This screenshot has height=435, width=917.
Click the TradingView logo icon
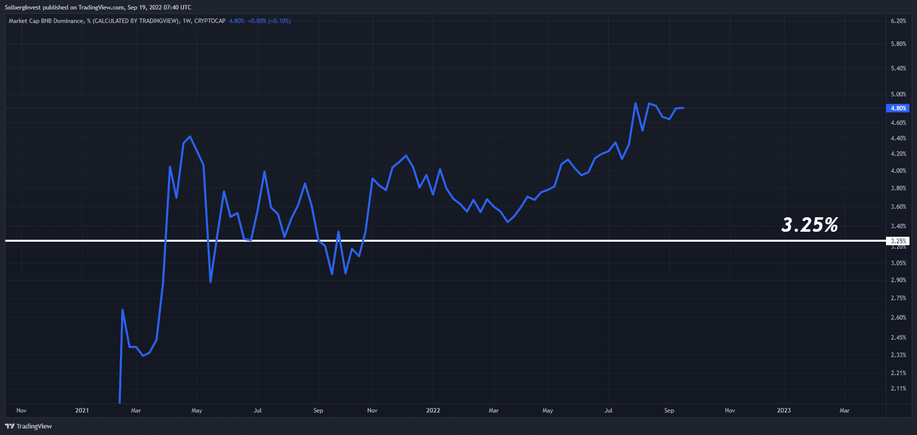tap(9, 426)
